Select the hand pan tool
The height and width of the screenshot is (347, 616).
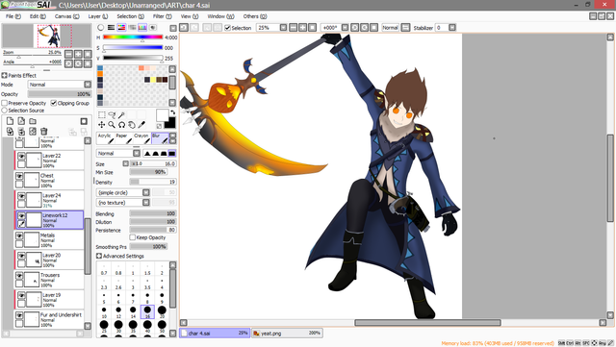(x=132, y=125)
